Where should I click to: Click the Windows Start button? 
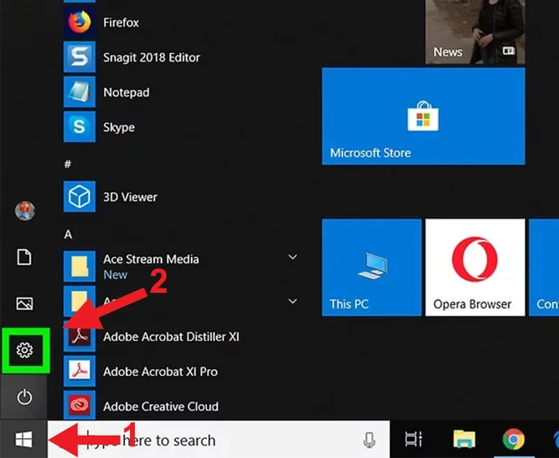point(24,439)
